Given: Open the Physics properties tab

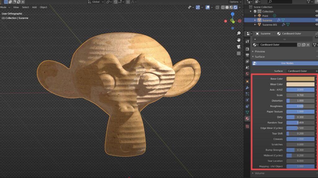Looking at the screenshot, I should click(x=248, y=100).
